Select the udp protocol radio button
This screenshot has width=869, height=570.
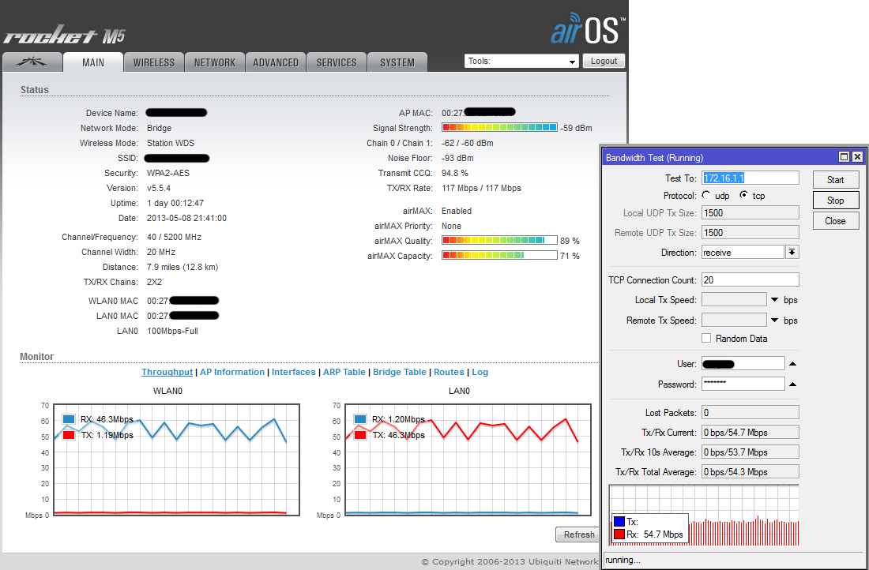click(705, 196)
